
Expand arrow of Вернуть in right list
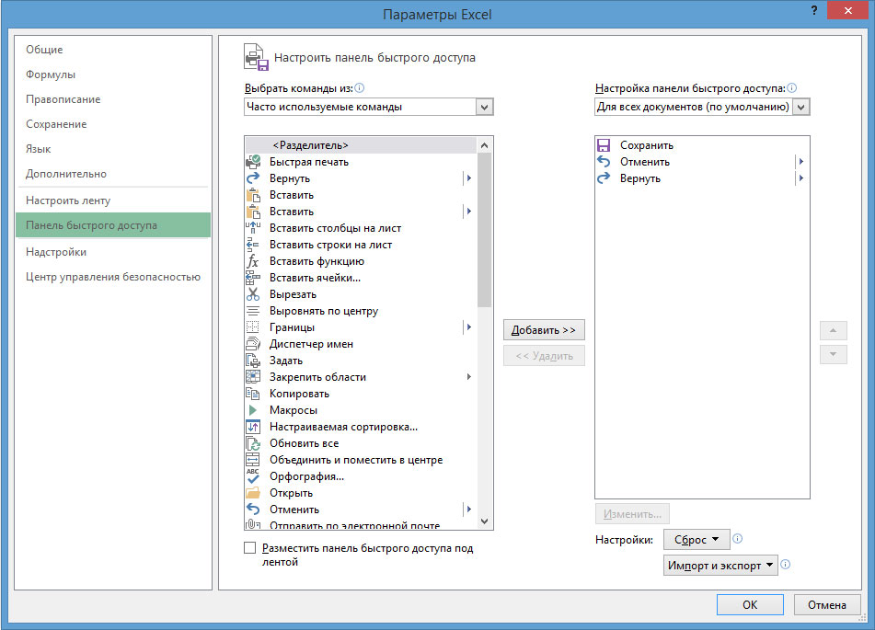[x=800, y=178]
